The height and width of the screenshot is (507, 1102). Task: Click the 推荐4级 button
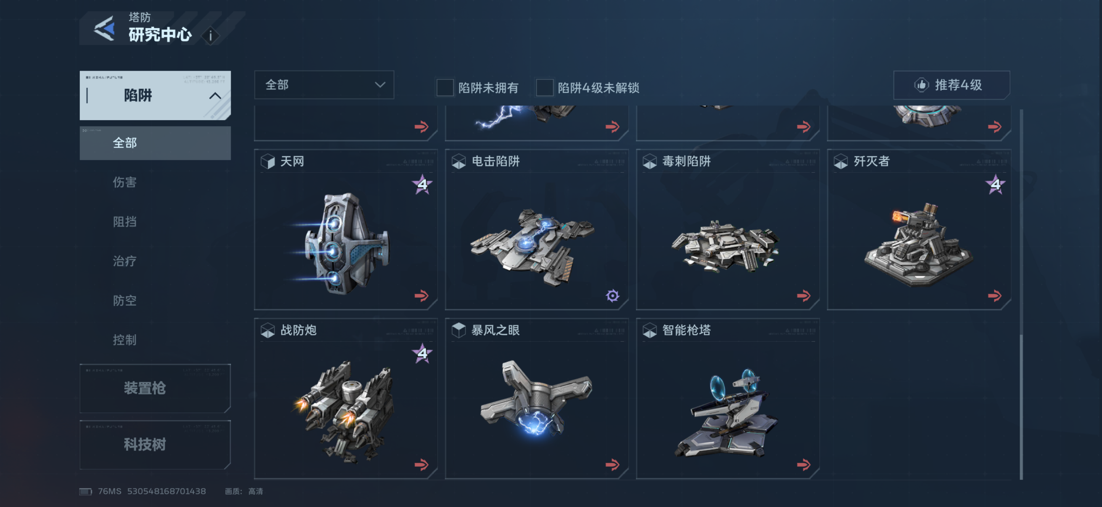952,85
